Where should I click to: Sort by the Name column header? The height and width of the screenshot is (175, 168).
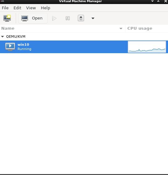pyautogui.click(x=63, y=28)
